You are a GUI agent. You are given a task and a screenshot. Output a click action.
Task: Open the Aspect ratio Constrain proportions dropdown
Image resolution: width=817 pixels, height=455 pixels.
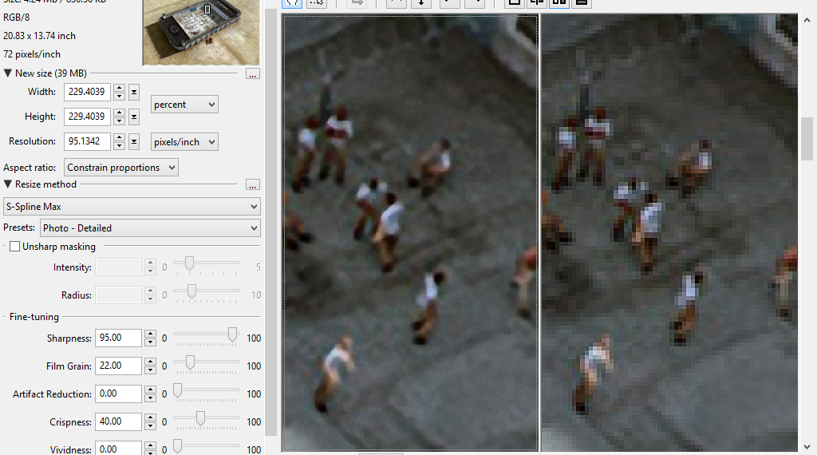tap(121, 168)
